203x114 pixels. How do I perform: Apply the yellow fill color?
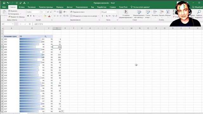pos(45,16)
